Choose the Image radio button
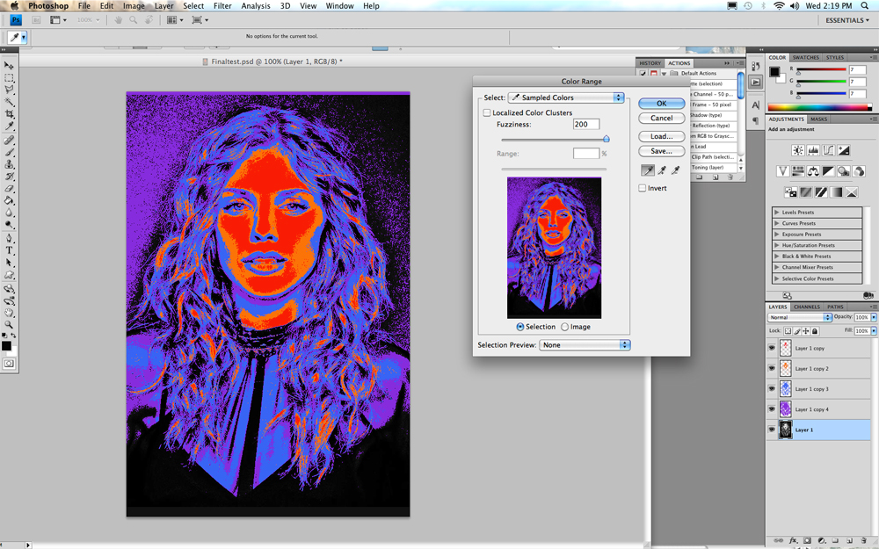This screenshot has height=549, width=879. click(x=564, y=327)
